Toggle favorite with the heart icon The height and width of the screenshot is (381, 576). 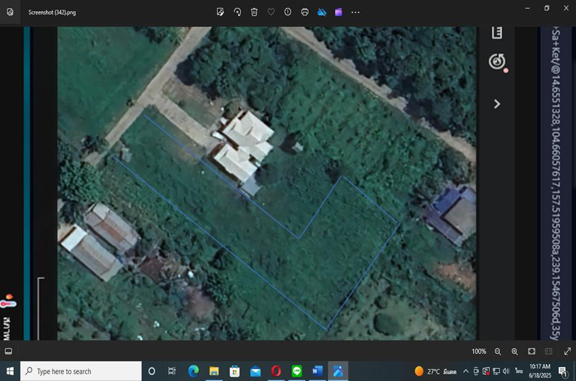coord(271,12)
